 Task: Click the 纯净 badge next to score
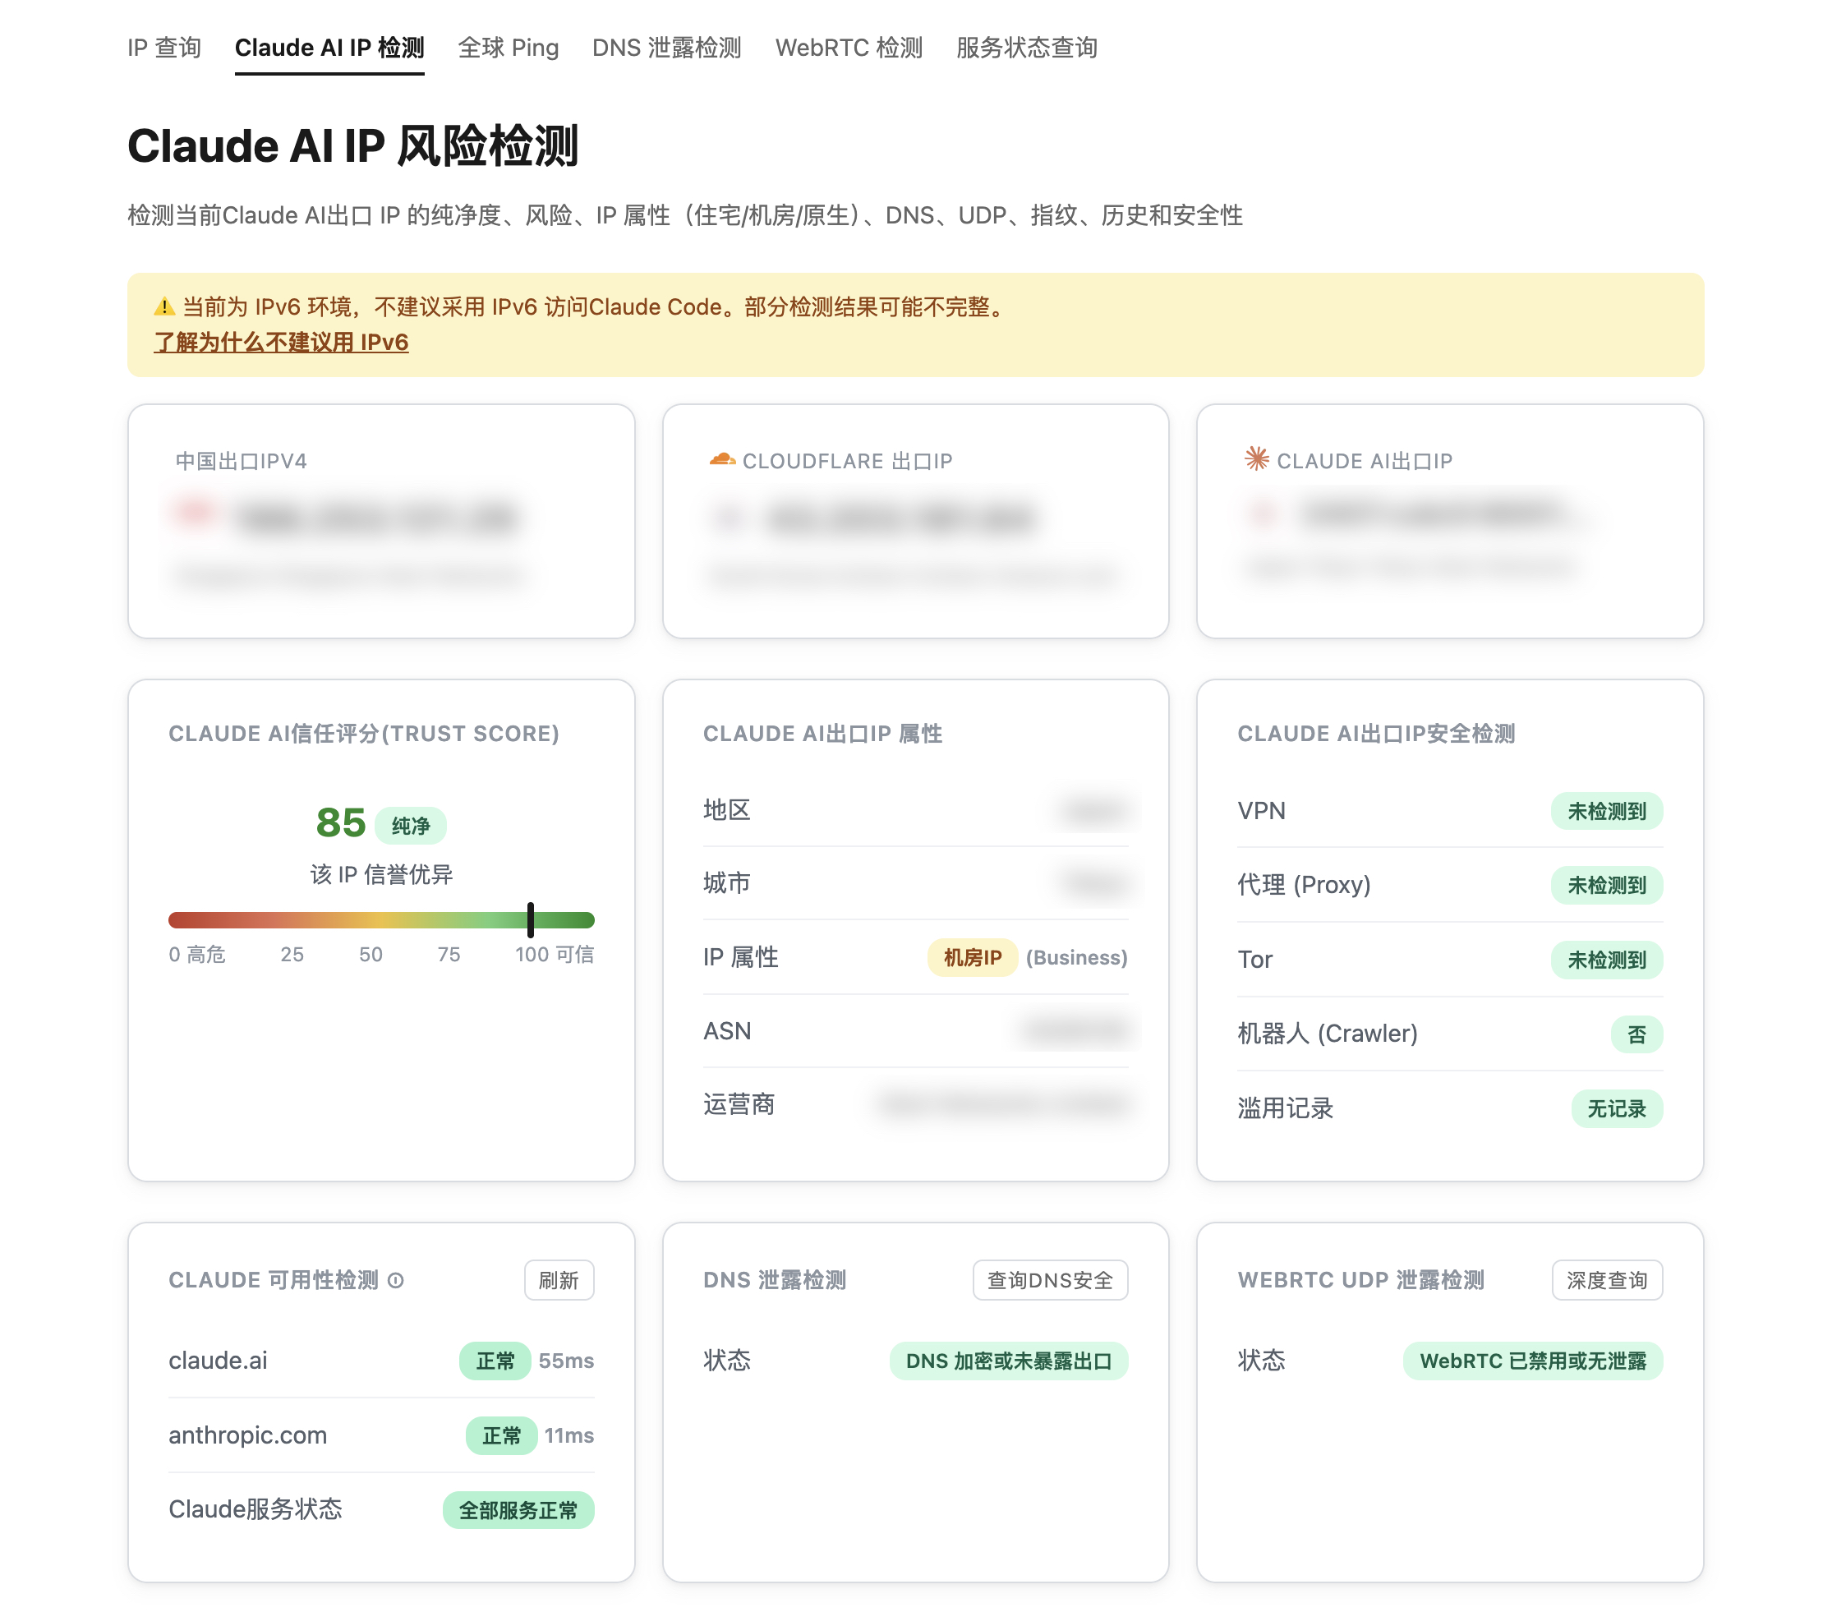point(411,826)
